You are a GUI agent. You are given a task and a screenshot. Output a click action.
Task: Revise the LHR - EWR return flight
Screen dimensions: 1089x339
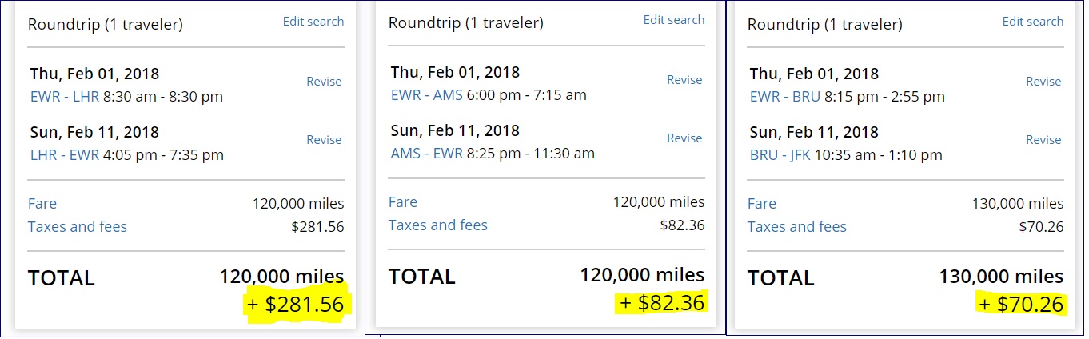click(x=324, y=140)
